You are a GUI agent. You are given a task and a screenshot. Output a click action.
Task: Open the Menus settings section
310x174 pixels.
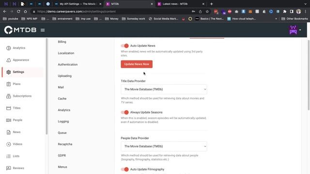(x=62, y=167)
